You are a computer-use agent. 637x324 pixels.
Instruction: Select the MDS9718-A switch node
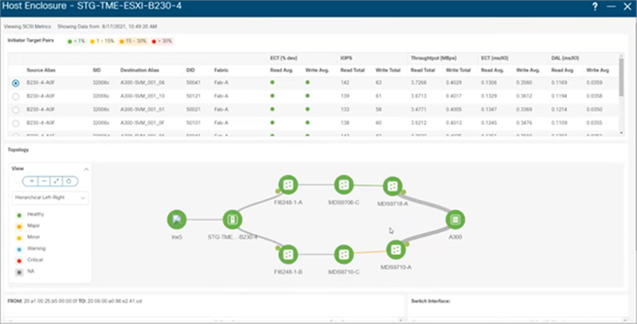pyautogui.click(x=392, y=186)
